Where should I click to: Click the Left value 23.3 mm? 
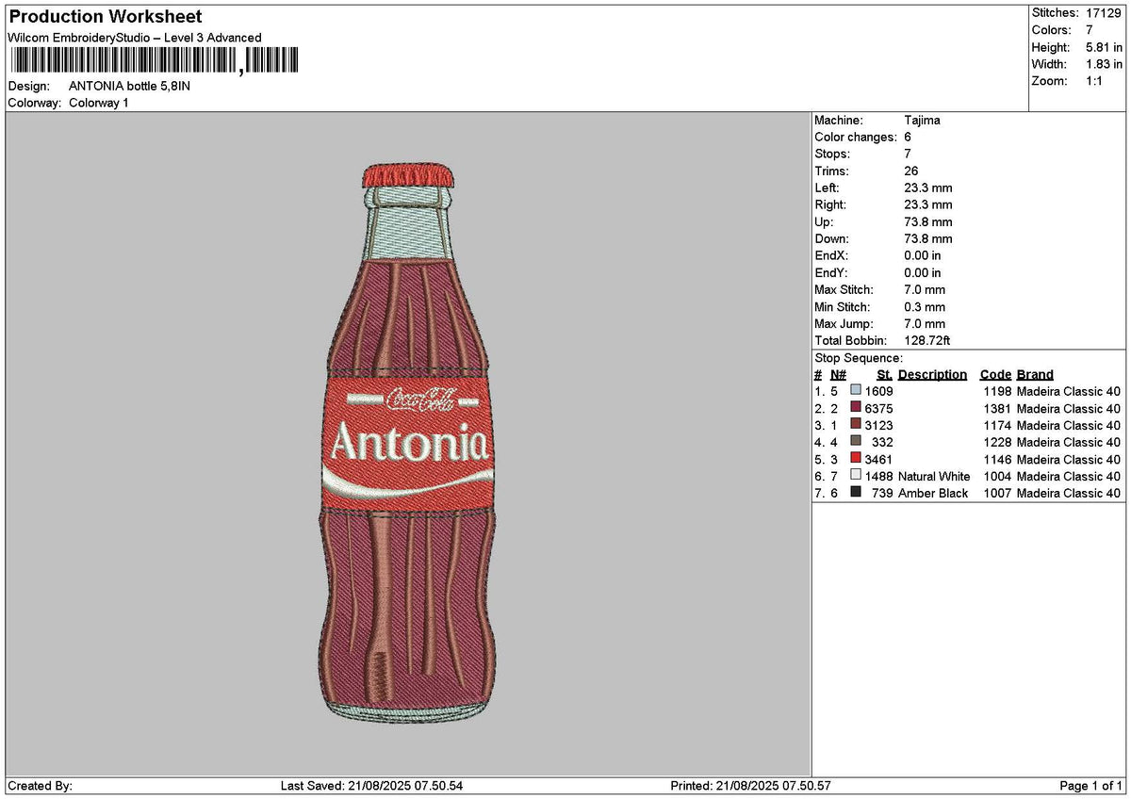tap(927, 188)
